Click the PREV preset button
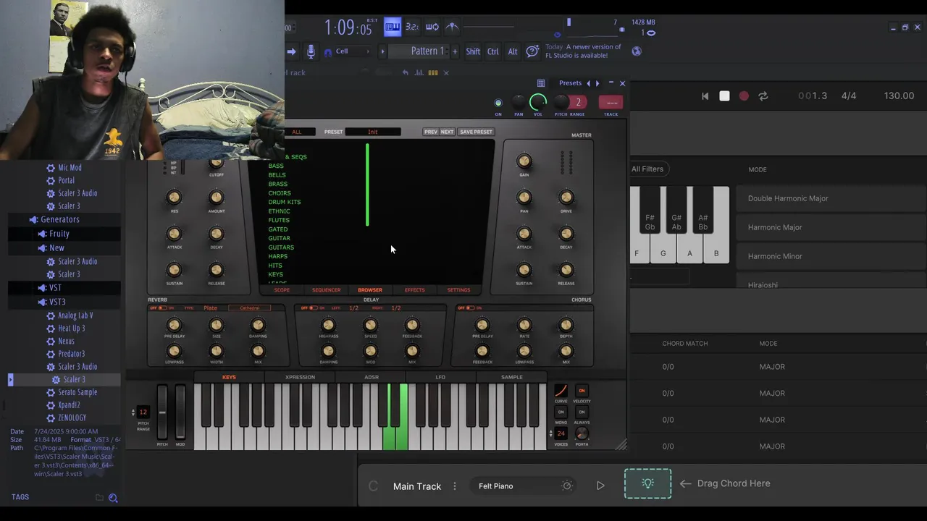Screen dimensions: 927x521 coord(431,132)
